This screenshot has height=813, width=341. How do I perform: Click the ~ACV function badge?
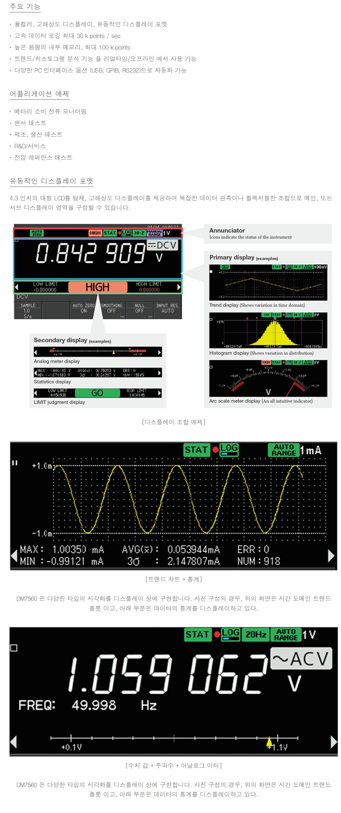301,659
